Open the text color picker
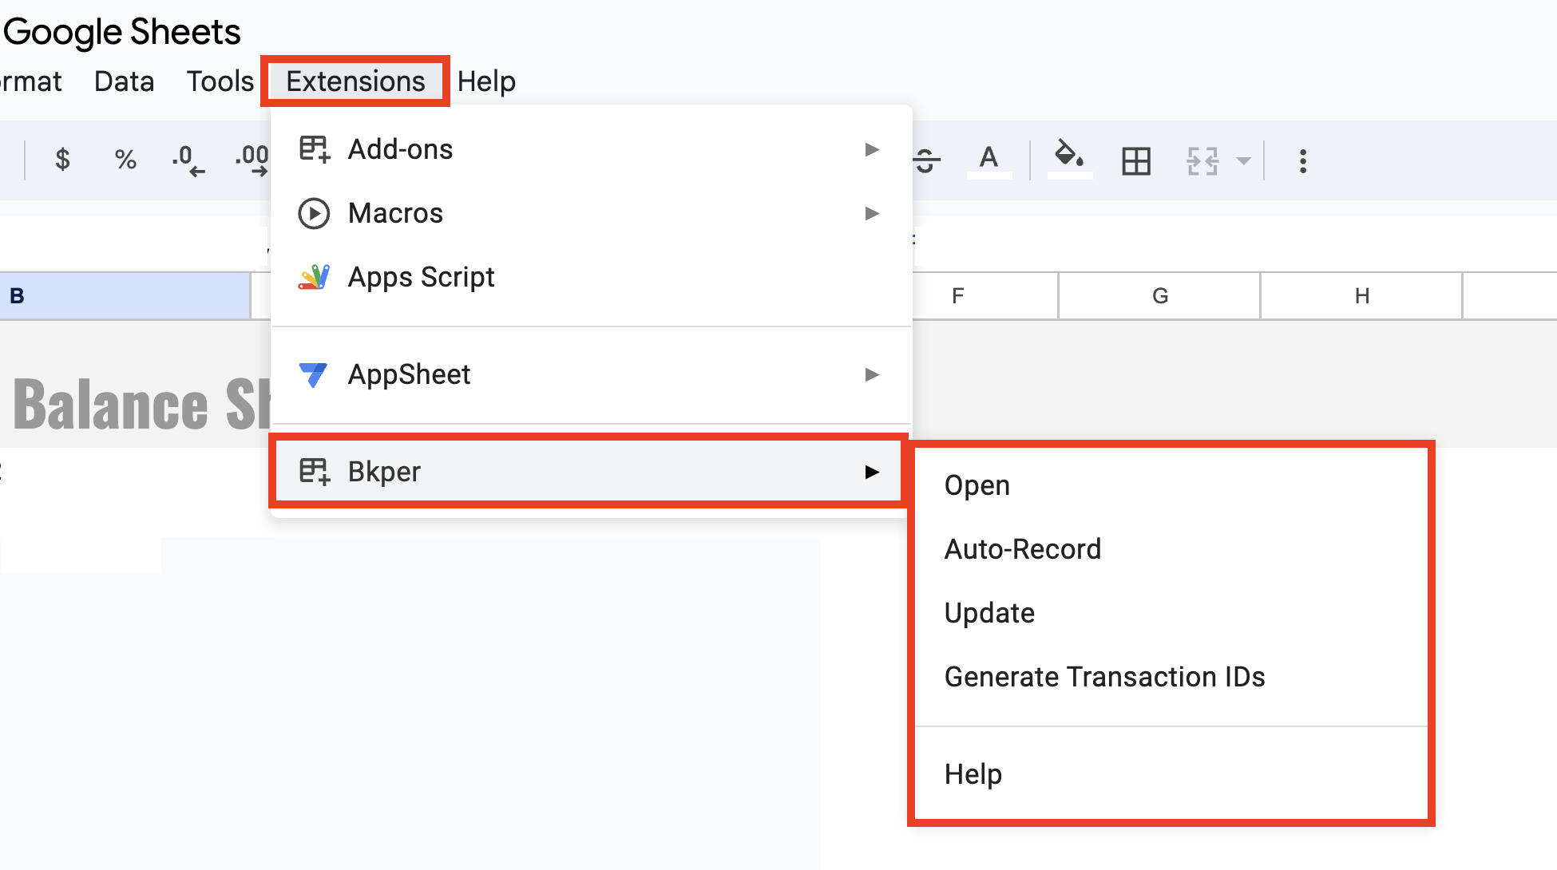Image resolution: width=1557 pixels, height=870 pixels. pyautogui.click(x=988, y=160)
